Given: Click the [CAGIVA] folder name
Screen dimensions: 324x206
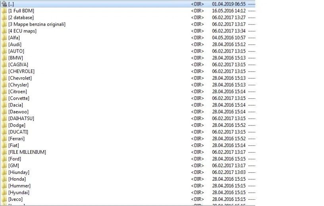Looking at the screenshot, I should click(x=18, y=65).
